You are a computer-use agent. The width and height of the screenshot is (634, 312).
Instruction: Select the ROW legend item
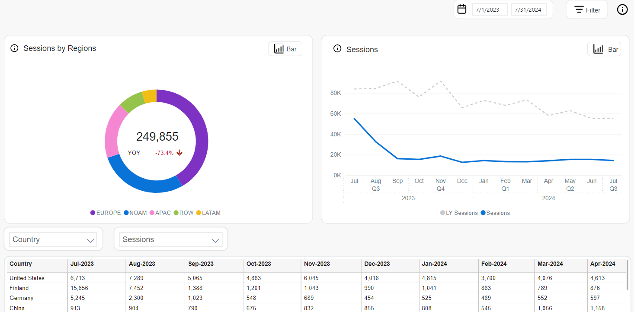184,213
